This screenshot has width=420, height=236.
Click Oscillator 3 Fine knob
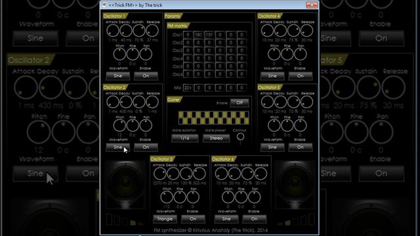click(180, 197)
